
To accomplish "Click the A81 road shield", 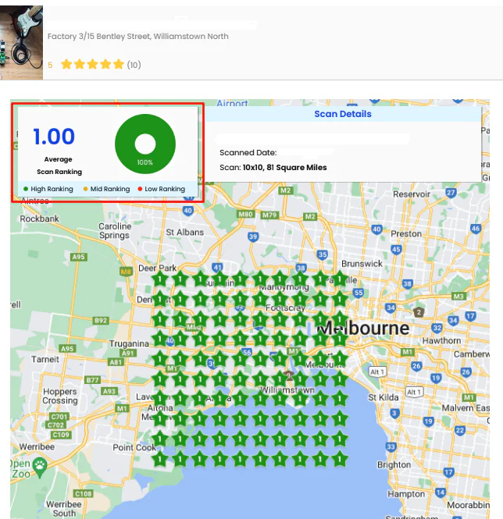I will click(x=116, y=362).
